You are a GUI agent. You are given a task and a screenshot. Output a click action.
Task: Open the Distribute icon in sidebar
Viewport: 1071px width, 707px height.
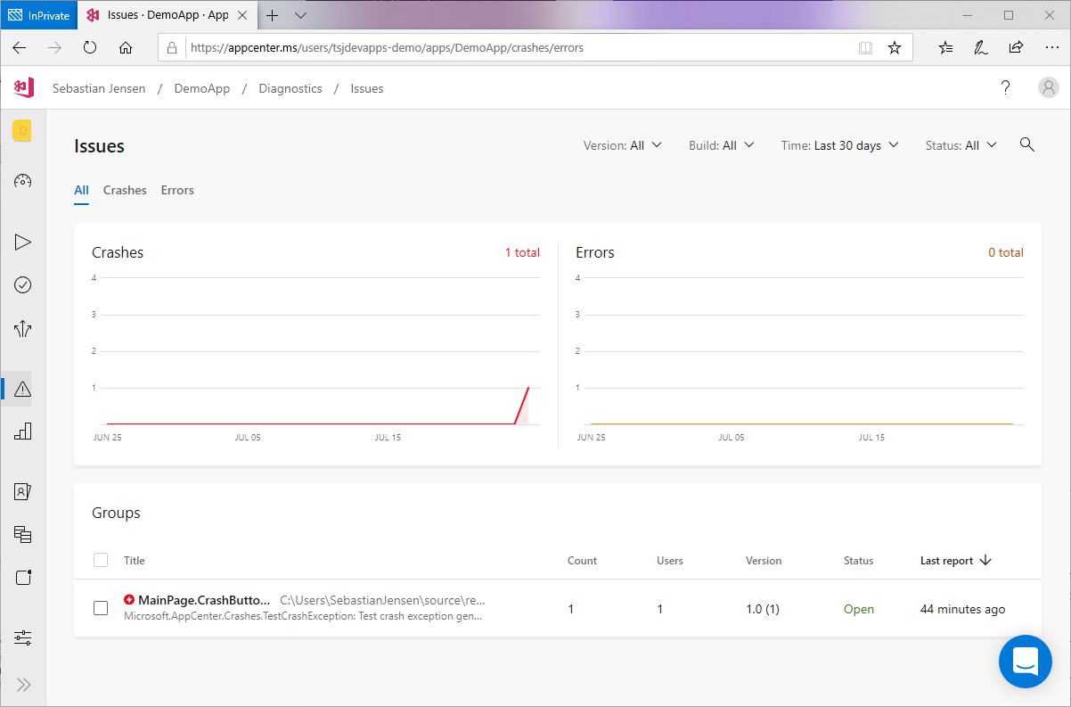pyautogui.click(x=23, y=329)
